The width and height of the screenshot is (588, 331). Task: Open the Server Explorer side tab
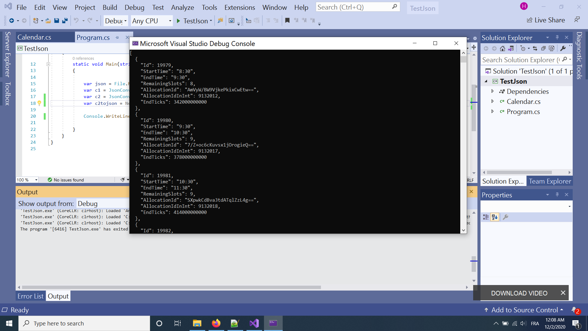click(8, 54)
